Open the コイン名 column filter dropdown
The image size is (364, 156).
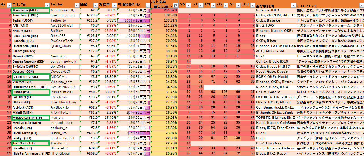[47, 5]
